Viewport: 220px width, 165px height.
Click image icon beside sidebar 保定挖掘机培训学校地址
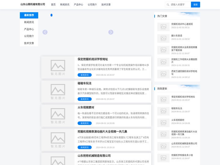click(x=163, y=100)
